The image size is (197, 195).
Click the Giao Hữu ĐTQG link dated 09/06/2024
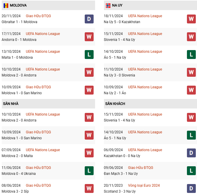140,168
